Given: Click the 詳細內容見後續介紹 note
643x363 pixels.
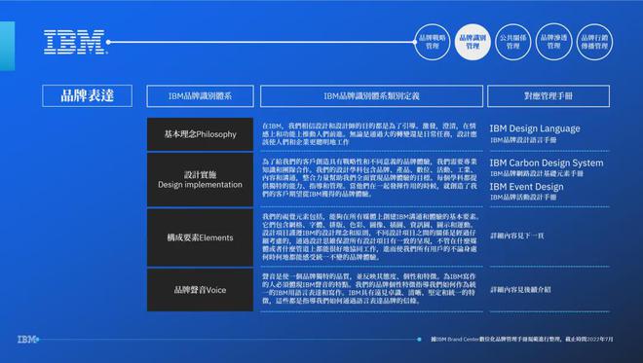Looking at the screenshot, I should coord(521,290).
